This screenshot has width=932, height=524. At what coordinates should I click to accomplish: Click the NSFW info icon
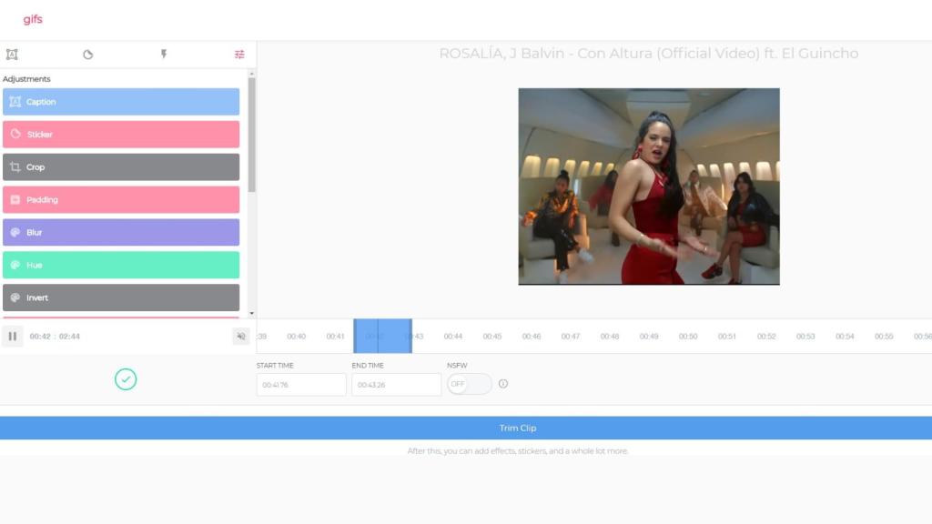503,384
